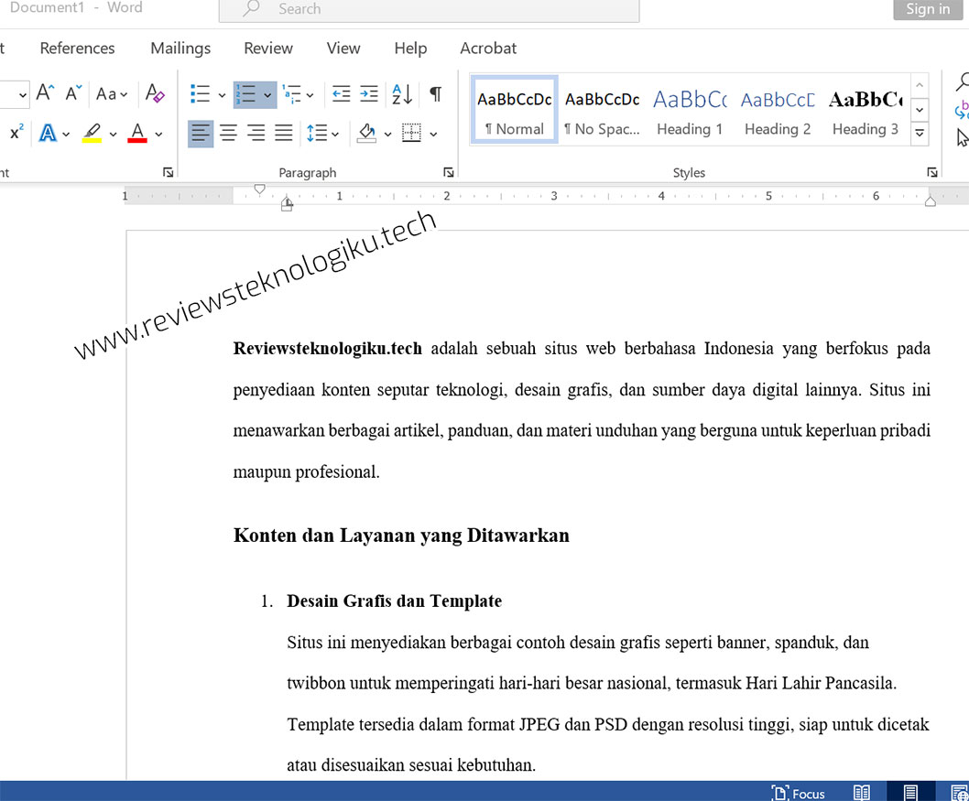Apply the Heading 3 style
Screen dimensions: 969x801
[x=866, y=110]
